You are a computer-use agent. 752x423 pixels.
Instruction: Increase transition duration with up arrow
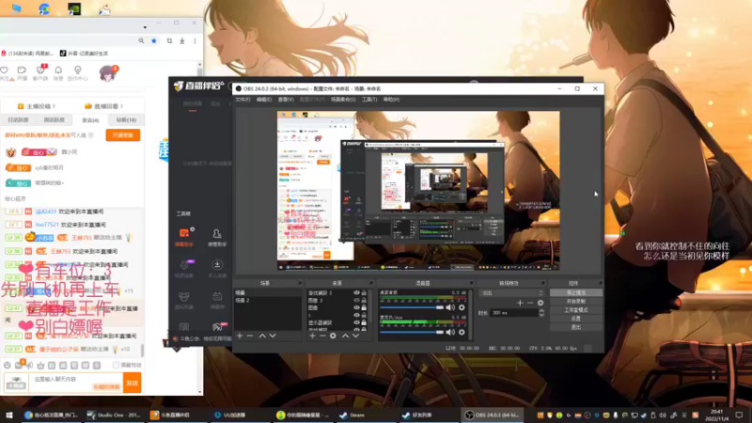(x=541, y=311)
